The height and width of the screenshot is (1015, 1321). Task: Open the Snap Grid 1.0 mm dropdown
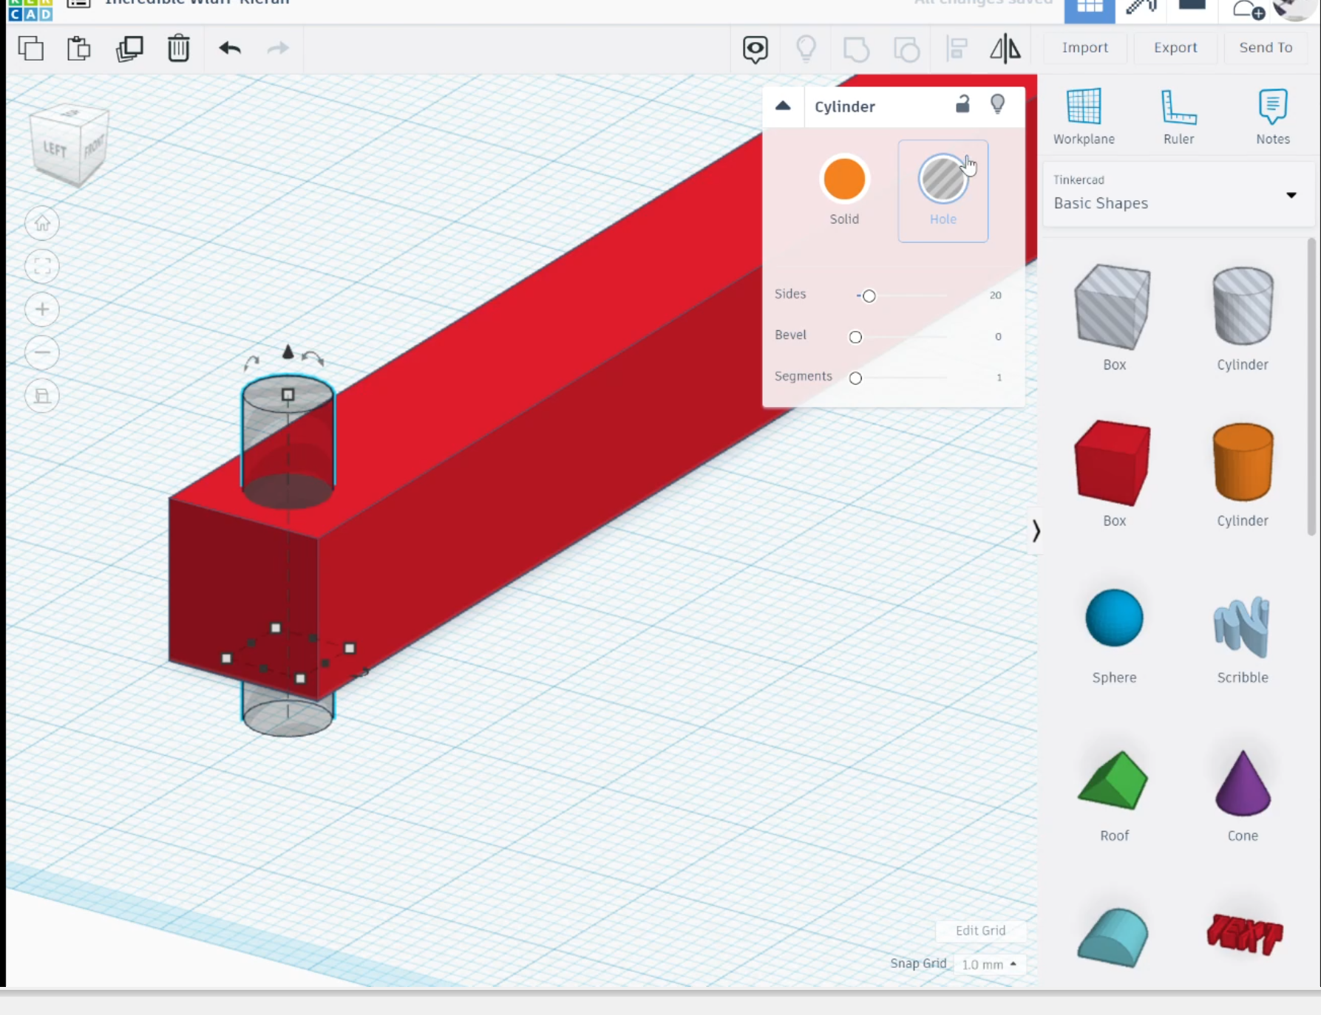pos(988,964)
